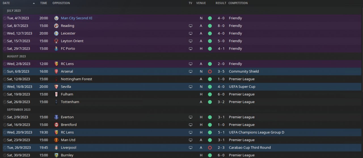This screenshot has height=158, width=363.
Task: Click the red loss indicator for Arsenal match
Action: pyautogui.click(x=210, y=71)
